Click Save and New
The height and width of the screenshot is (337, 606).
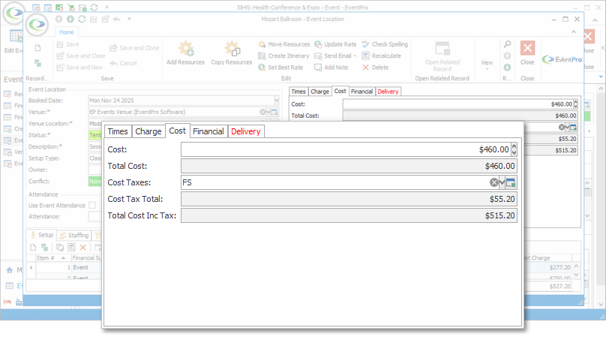[79, 68]
